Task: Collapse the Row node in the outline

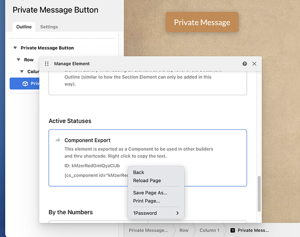Action: click(x=19, y=60)
